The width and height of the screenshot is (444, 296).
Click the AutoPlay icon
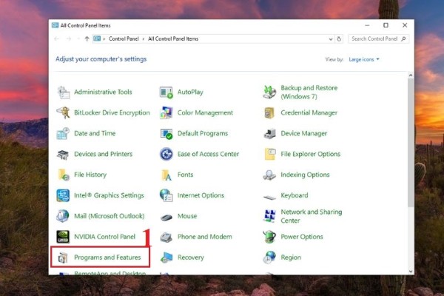coord(166,92)
